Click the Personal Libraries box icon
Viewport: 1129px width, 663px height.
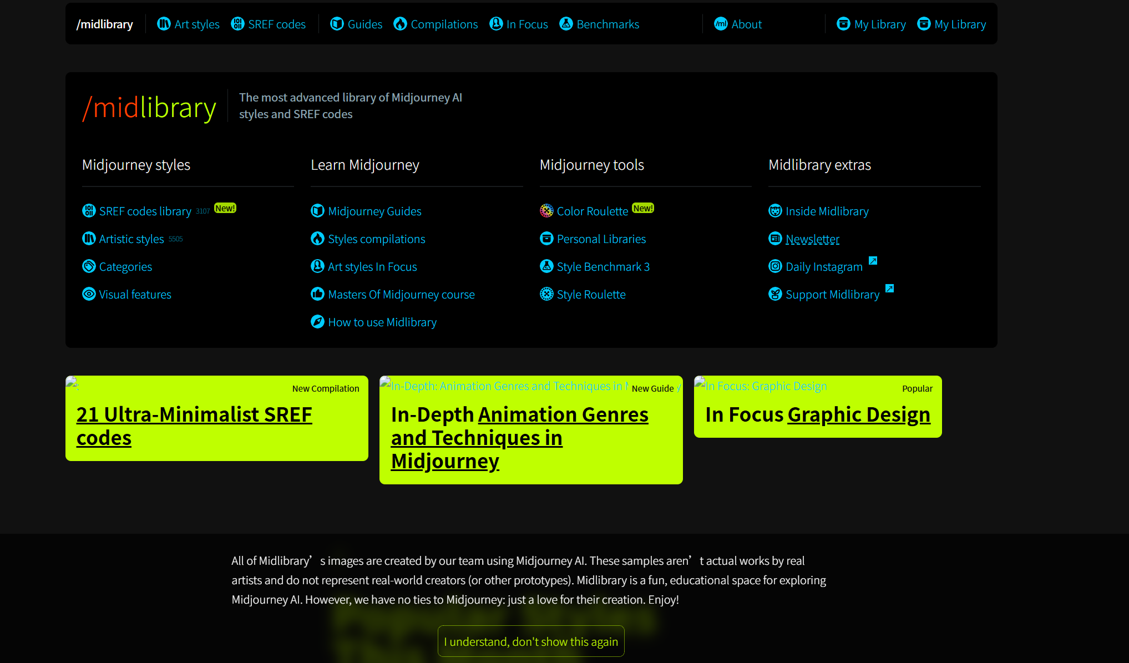[x=546, y=239]
